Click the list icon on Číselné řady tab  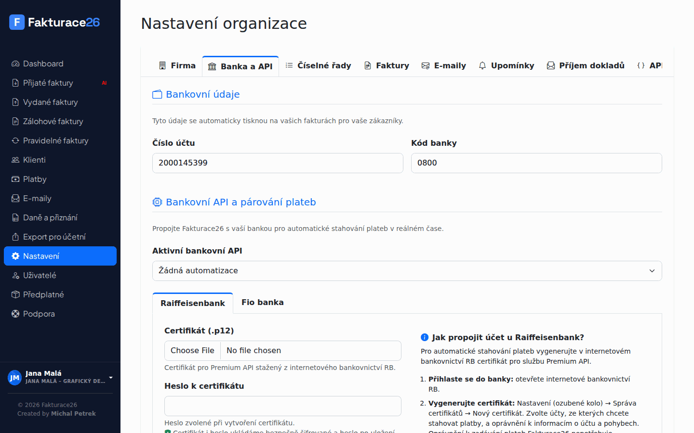click(289, 65)
